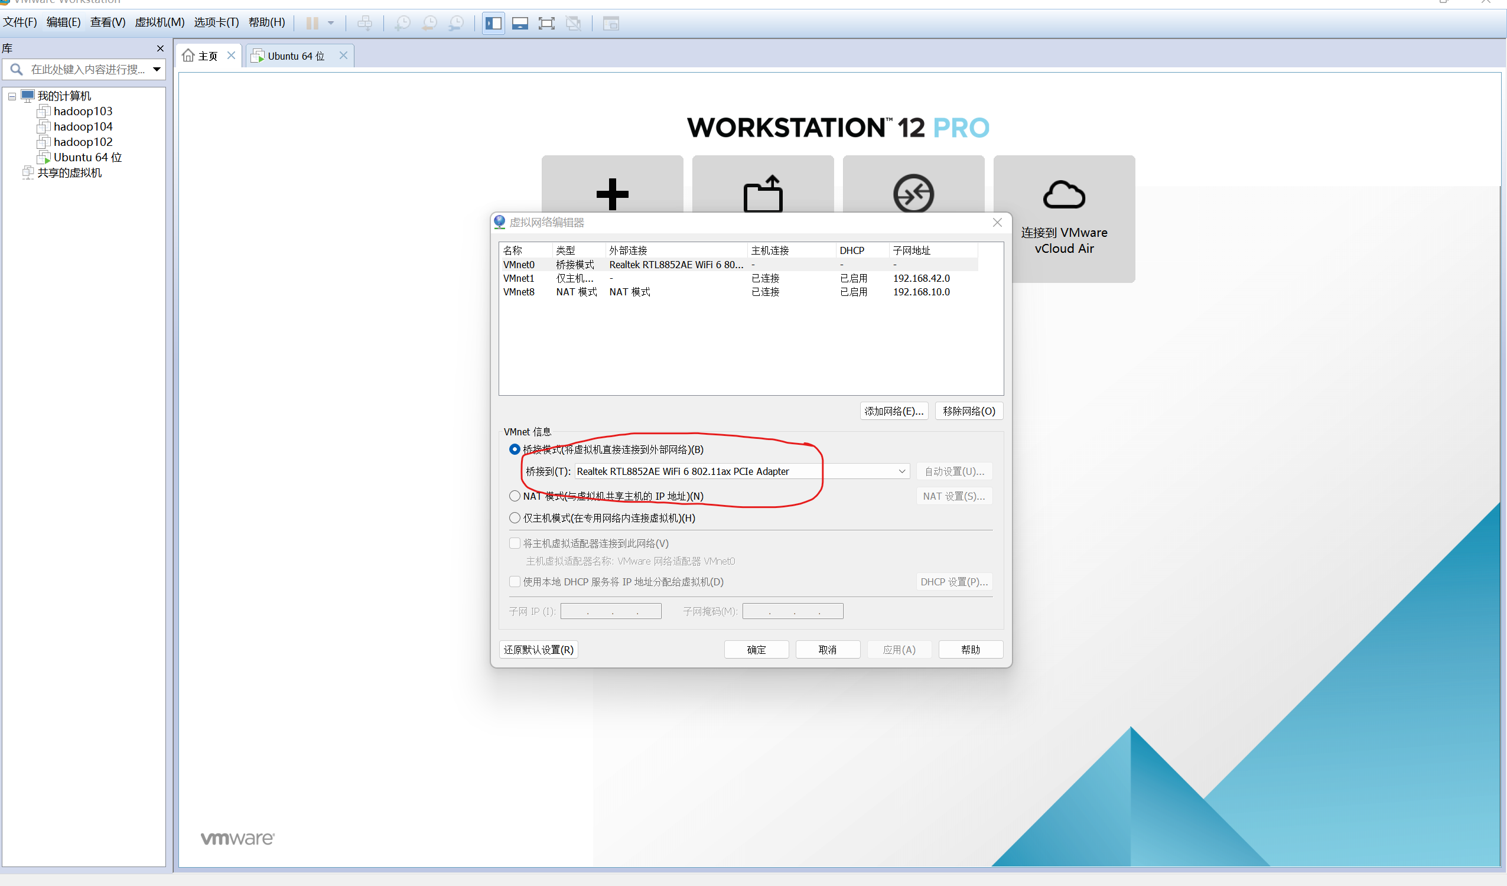
Task: Collapse the My Computer tree node
Action: click(x=12, y=96)
